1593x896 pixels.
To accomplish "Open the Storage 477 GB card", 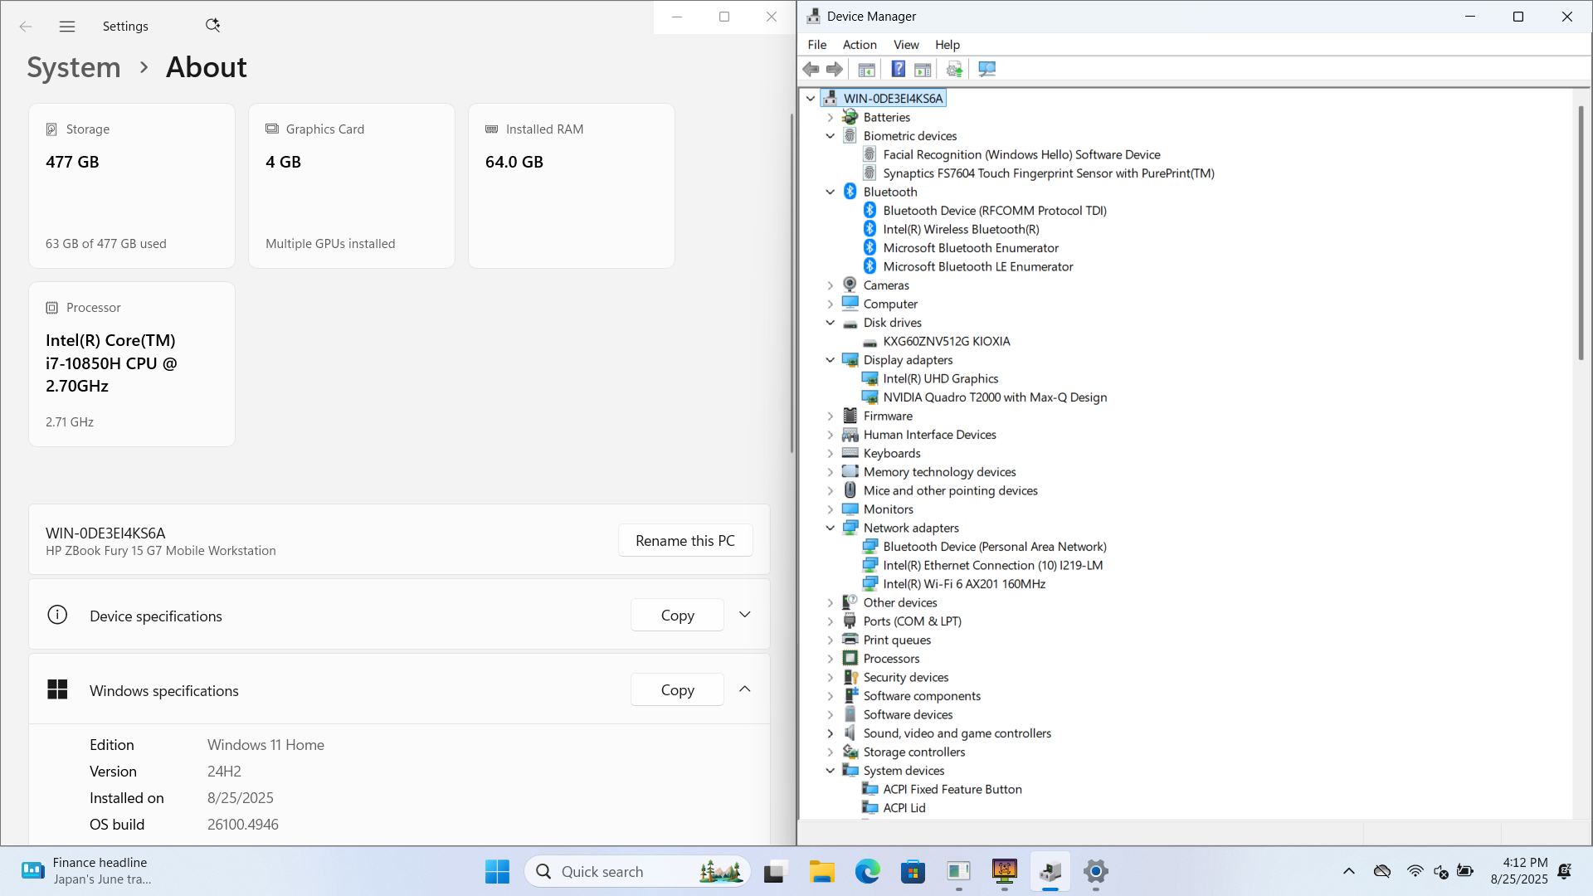I will click(132, 186).
